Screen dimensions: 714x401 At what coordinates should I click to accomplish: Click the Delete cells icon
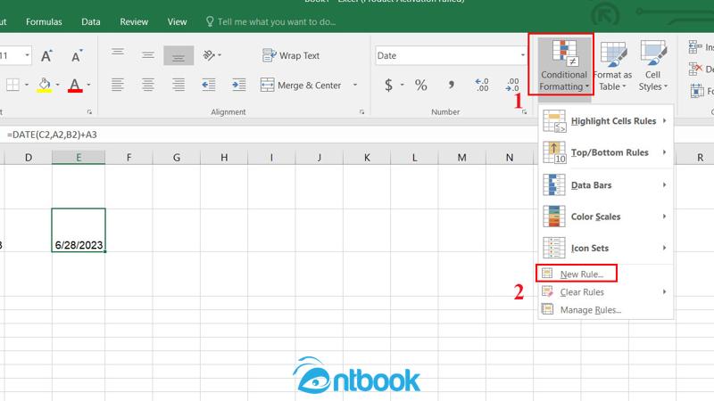(x=695, y=69)
